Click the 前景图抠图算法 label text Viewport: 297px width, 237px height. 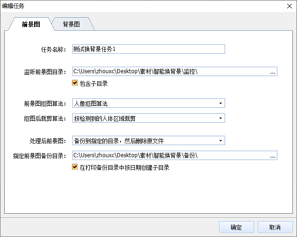(45, 104)
